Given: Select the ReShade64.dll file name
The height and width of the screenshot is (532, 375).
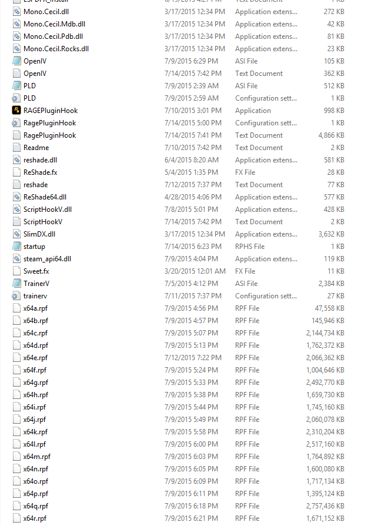Looking at the screenshot, I should (x=45, y=197).
